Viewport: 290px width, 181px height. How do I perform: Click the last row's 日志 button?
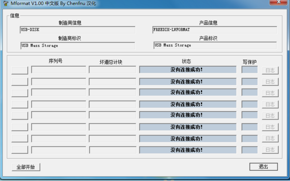(x=270, y=150)
